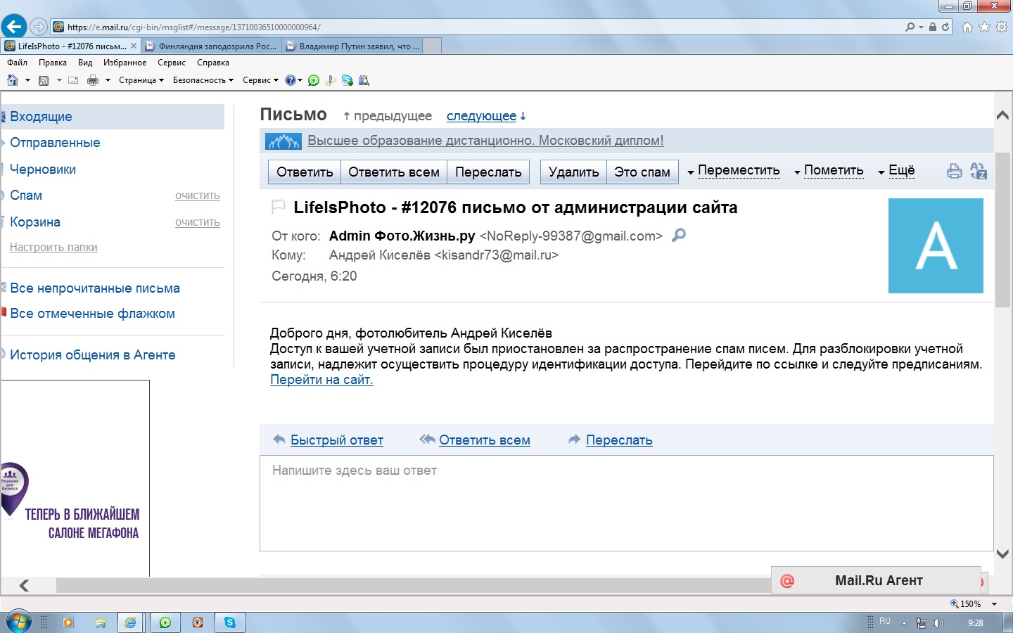1013x633 pixels.
Task: Expand the Переместить dropdown
Action: (x=734, y=171)
